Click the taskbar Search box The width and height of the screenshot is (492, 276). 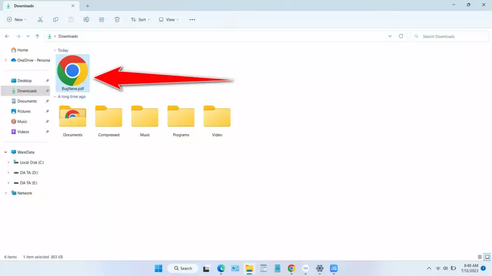(183, 268)
